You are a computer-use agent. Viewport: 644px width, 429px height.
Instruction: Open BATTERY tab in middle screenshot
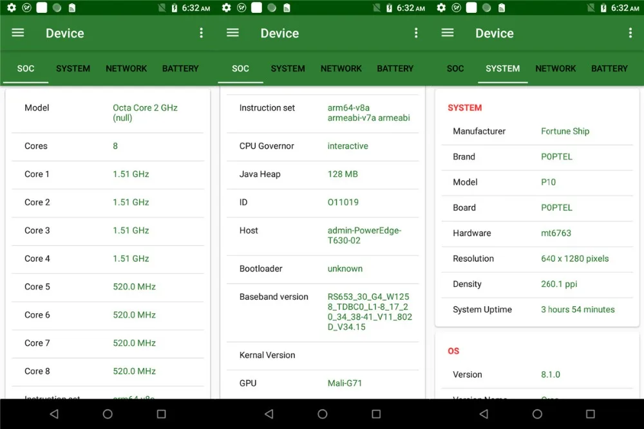pos(395,68)
